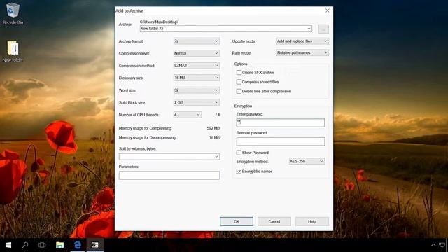Image resolution: width=448 pixels, height=252 pixels.
Task: Open the notification center icon
Action: coord(442,245)
